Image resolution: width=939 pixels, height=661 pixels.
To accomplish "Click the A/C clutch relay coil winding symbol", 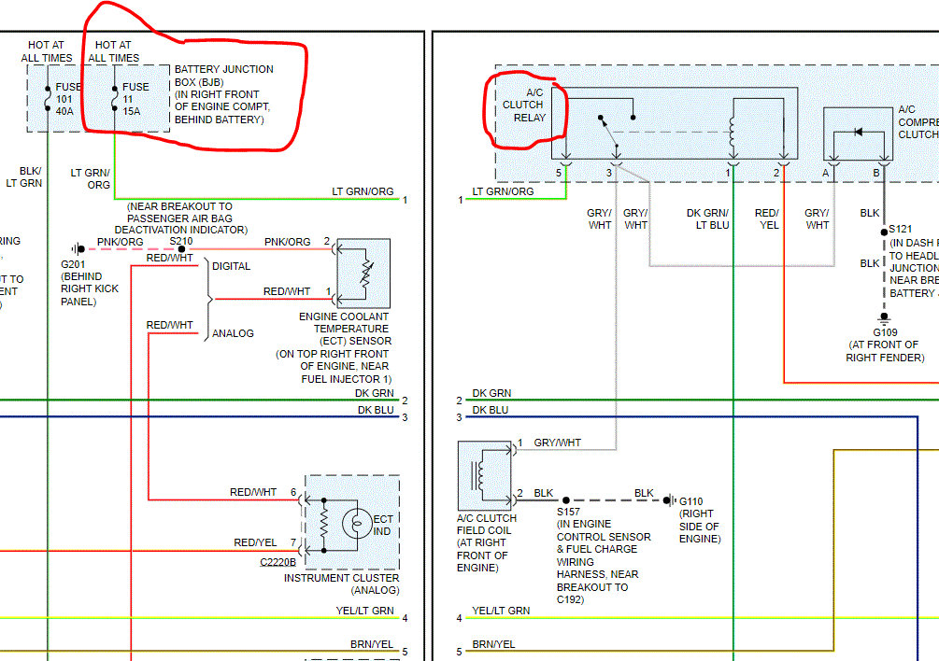I will [x=732, y=133].
